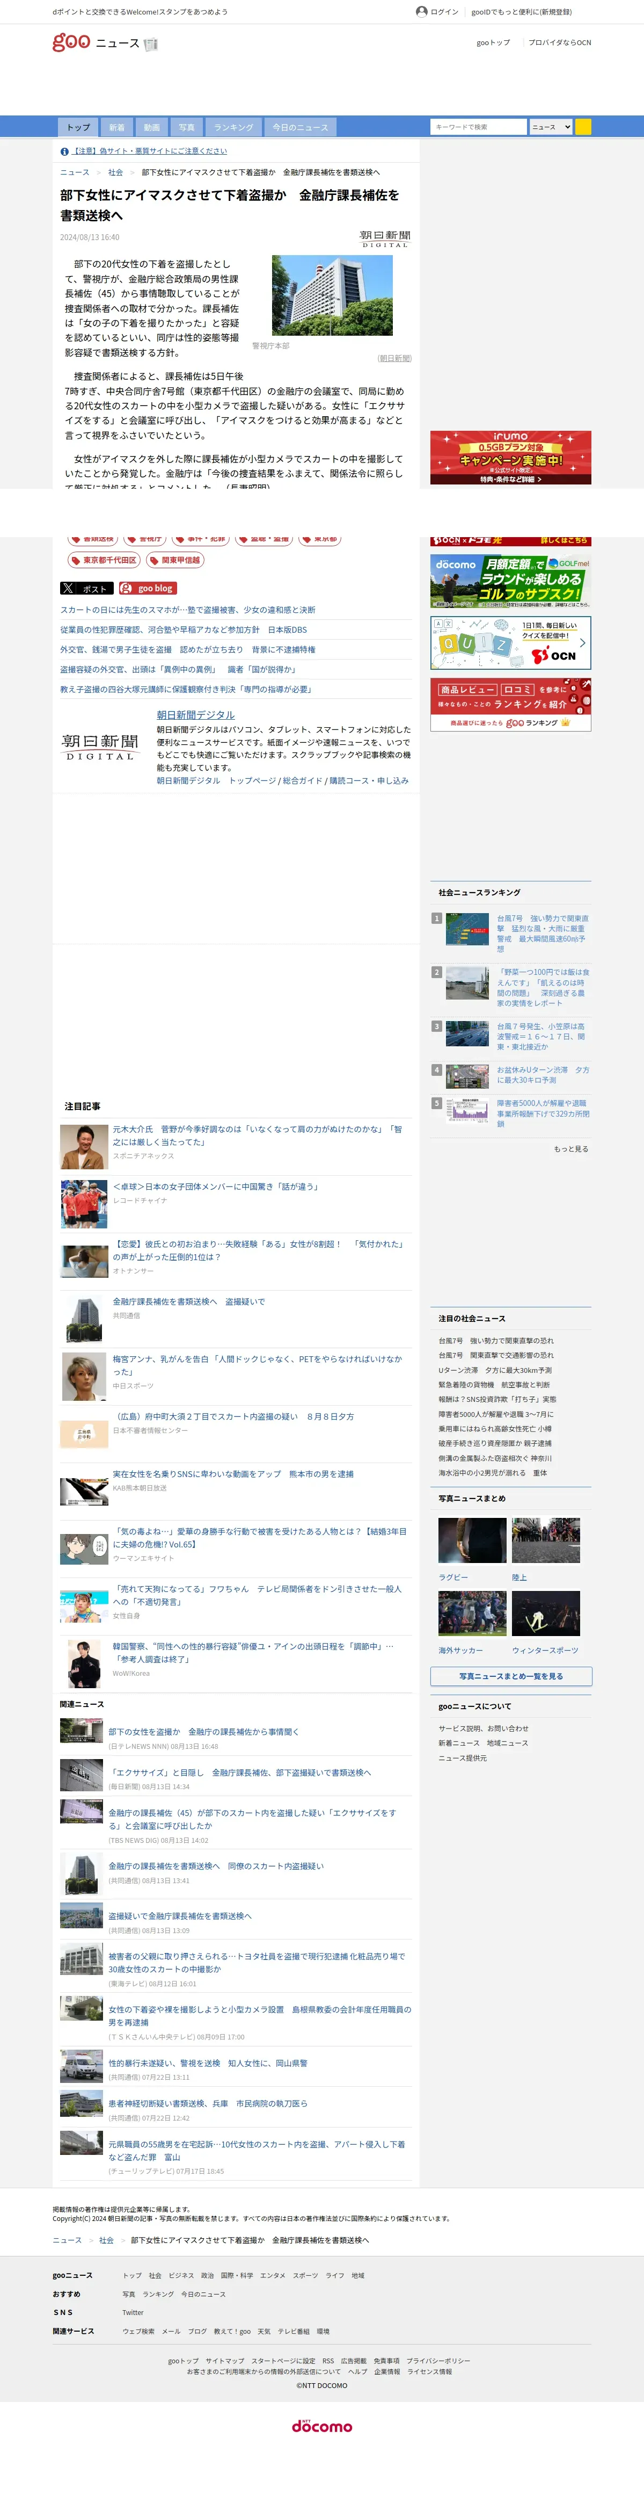Screen dimensions: 644x2496
Task: Click the サービス説明、お問い合わせ link
Action: [483, 1728]
